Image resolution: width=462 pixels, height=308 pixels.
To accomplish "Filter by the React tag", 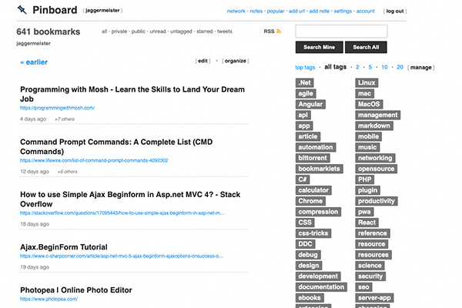I will [367, 223].
